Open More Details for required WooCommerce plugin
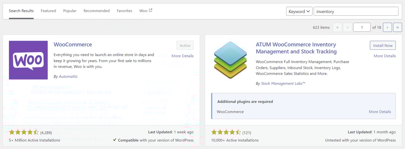This screenshot has height=149, width=405. pos(380,112)
